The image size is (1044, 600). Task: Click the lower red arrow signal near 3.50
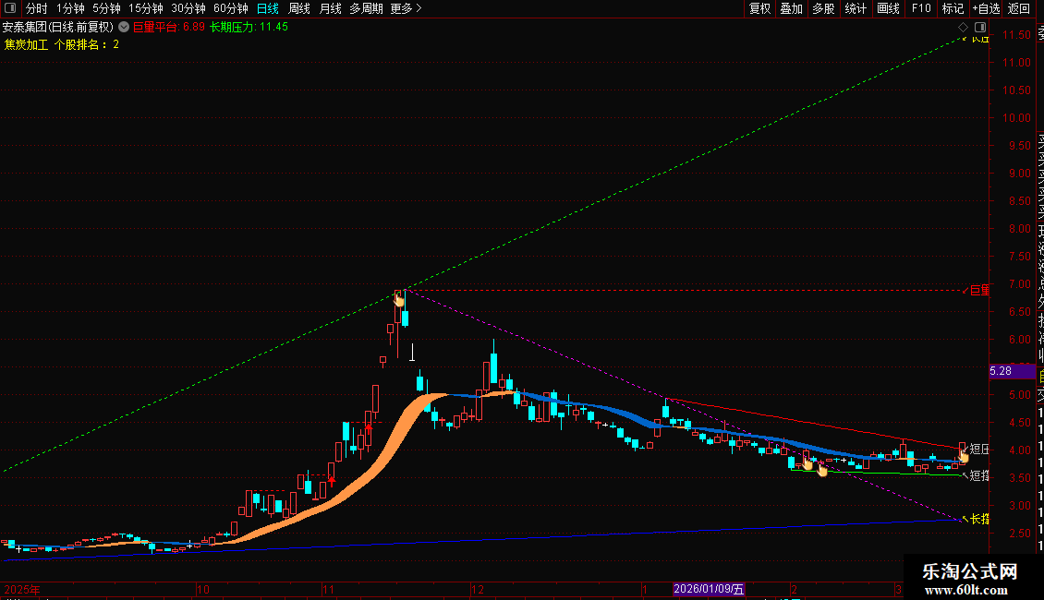pyautogui.click(x=332, y=481)
